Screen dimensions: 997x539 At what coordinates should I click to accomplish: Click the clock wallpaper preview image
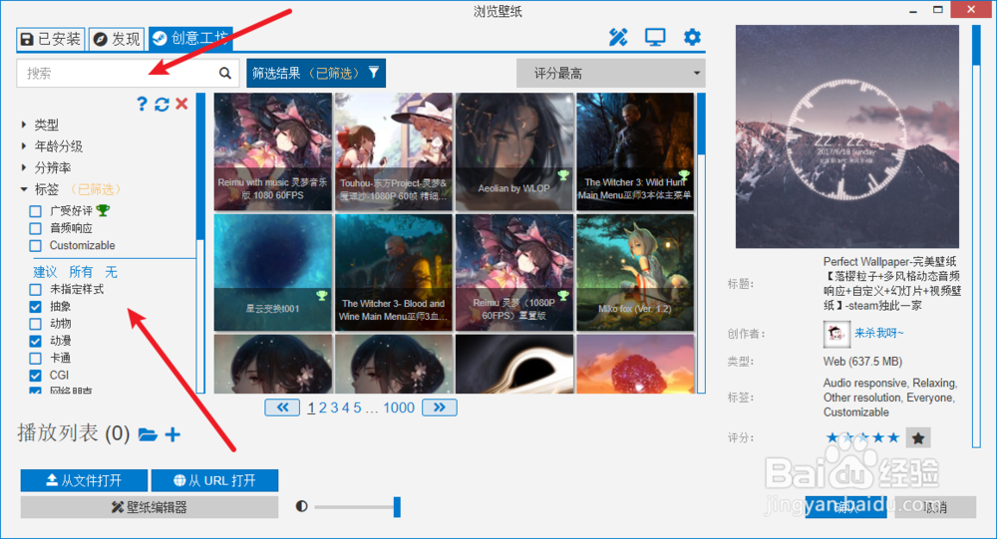846,136
